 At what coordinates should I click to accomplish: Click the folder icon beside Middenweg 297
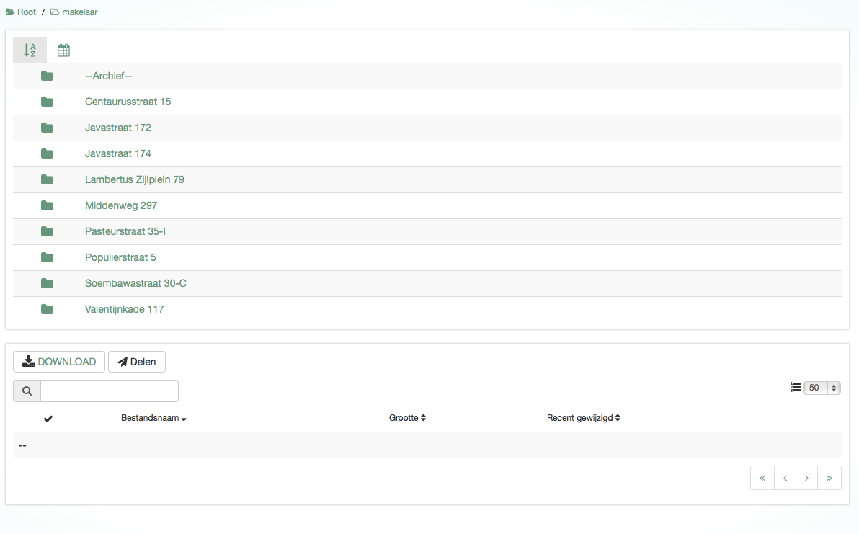48,206
